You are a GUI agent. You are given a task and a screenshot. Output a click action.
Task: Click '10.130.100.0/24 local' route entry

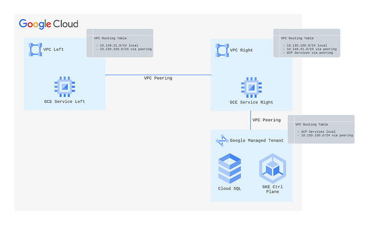click(307, 46)
